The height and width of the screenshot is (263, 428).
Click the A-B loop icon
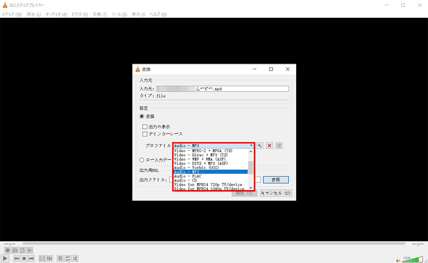pos(23,250)
